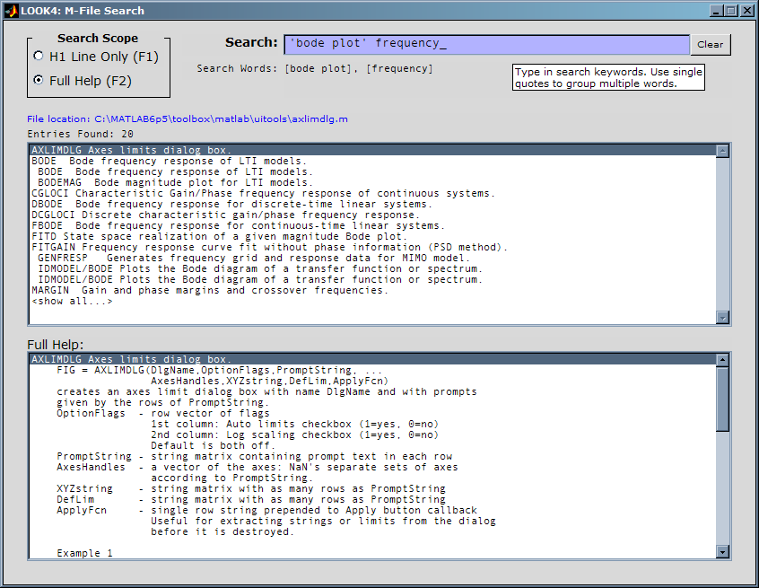Minimize the LOOK4 window
This screenshot has height=588, width=759.
point(718,11)
